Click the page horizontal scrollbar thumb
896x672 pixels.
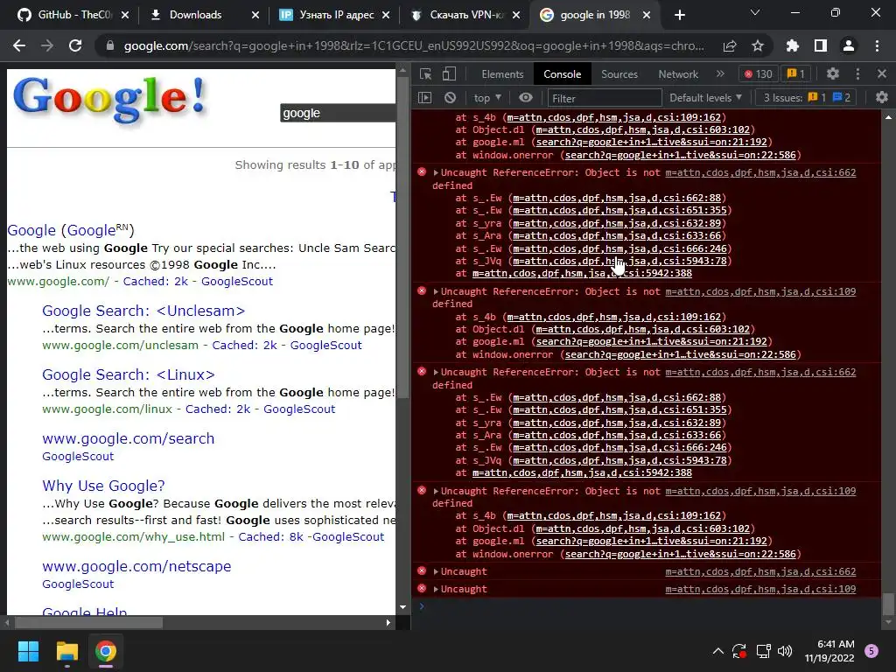(88, 623)
